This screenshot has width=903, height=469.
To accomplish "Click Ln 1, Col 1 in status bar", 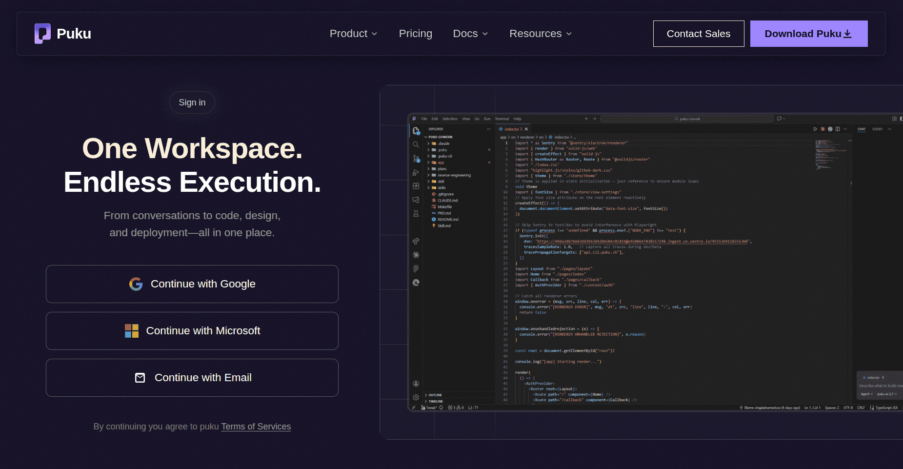I will tap(813, 408).
